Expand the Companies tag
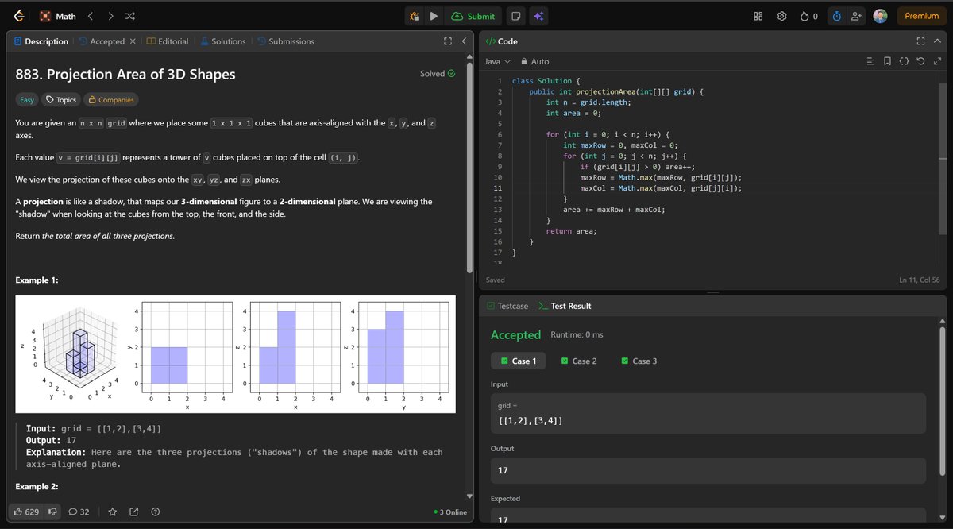 click(111, 100)
